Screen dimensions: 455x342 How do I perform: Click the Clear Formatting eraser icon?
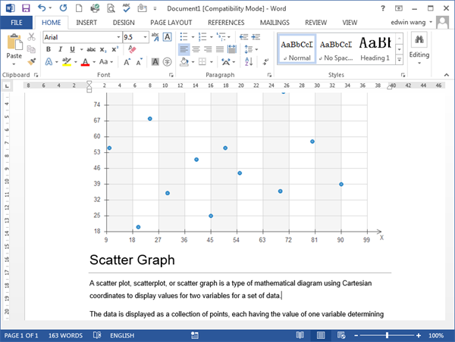[132, 49]
